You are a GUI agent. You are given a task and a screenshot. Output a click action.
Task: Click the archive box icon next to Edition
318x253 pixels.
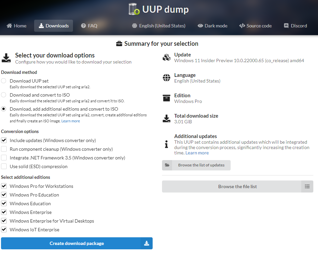coord(166,98)
